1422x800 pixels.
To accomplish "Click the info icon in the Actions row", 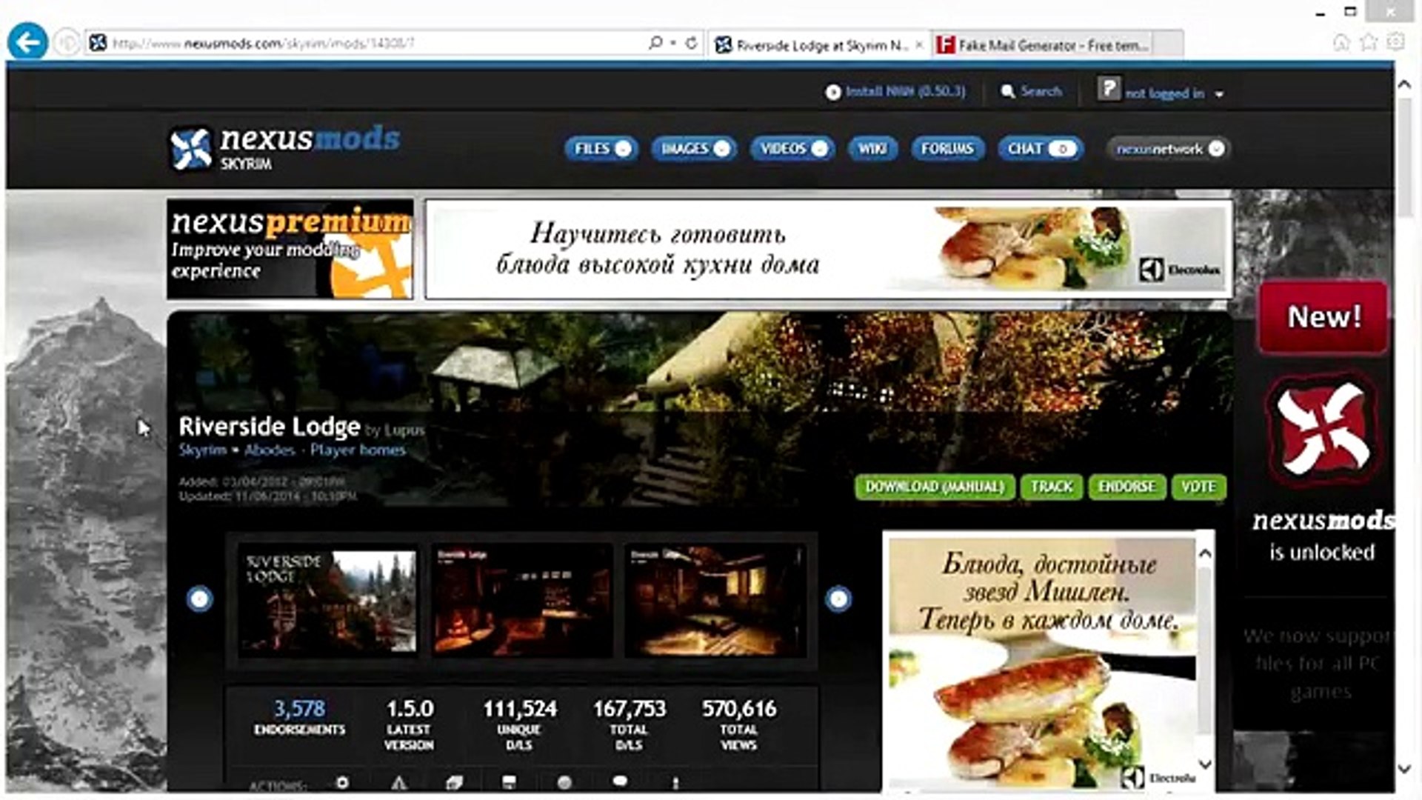I will [x=675, y=782].
